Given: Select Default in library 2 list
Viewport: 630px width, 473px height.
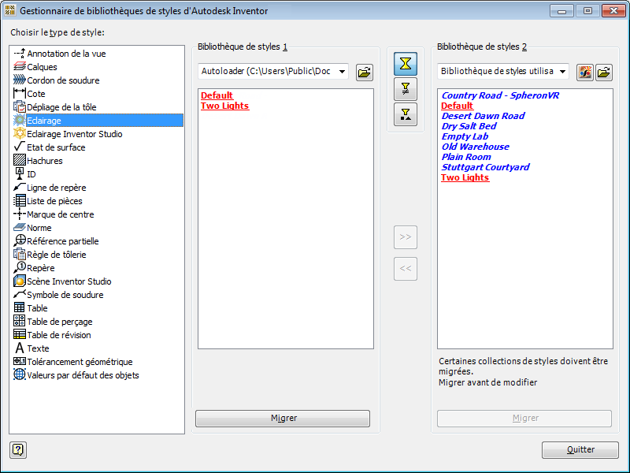Looking at the screenshot, I should [x=458, y=106].
